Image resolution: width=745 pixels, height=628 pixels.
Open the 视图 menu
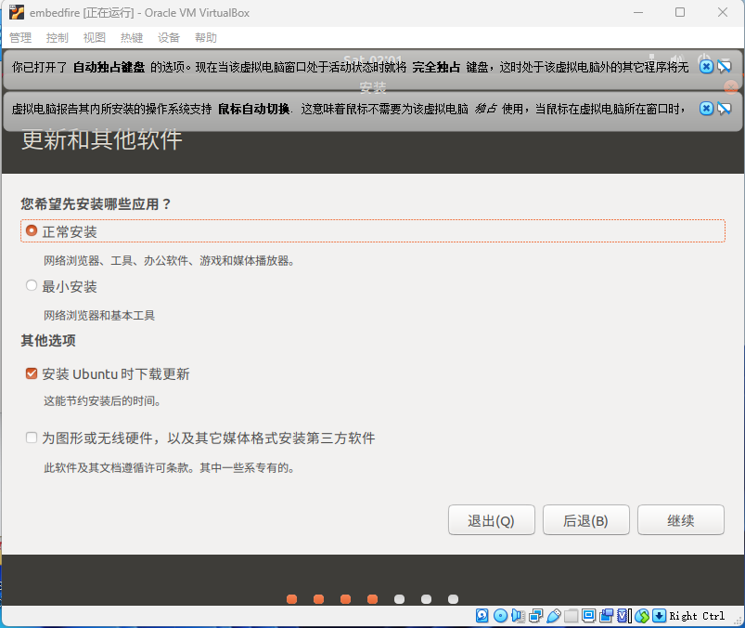point(95,37)
